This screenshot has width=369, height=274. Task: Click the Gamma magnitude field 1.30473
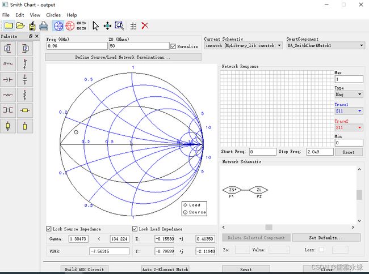[x=78, y=239]
